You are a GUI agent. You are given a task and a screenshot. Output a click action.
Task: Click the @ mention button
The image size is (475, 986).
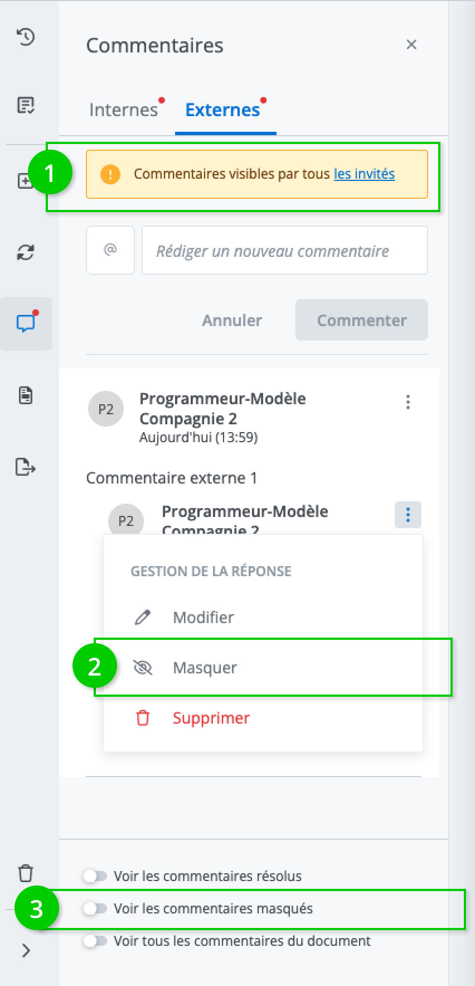click(110, 250)
